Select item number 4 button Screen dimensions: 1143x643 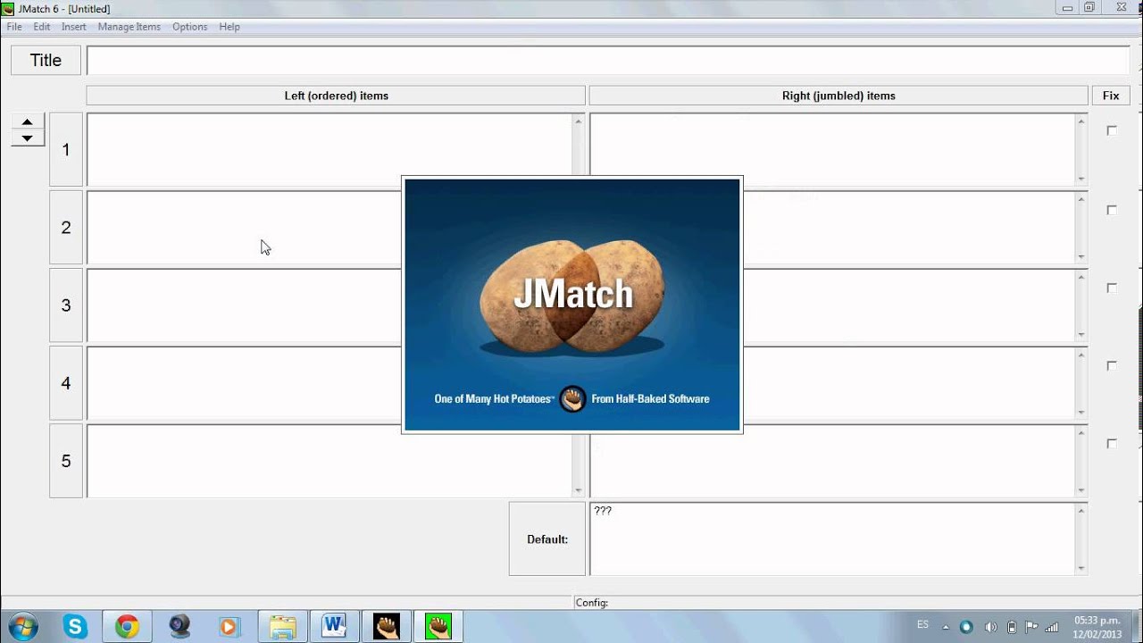click(66, 383)
